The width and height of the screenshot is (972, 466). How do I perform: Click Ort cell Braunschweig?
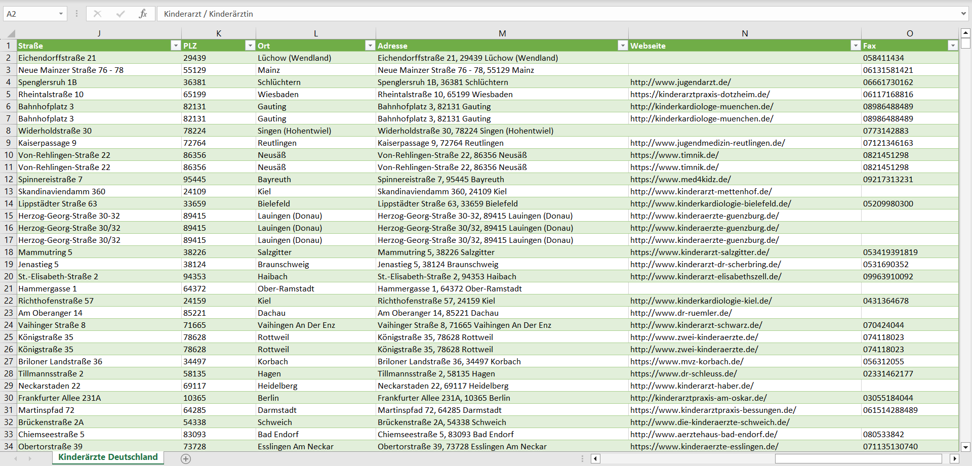pos(316,264)
